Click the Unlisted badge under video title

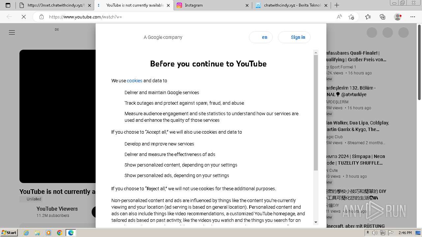pyautogui.click(x=31, y=199)
